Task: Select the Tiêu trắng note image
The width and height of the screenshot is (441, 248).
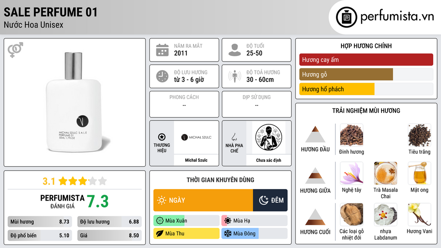Action: 419,135
